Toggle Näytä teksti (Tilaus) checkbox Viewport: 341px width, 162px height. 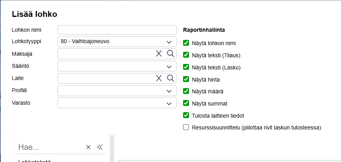coord(186,55)
